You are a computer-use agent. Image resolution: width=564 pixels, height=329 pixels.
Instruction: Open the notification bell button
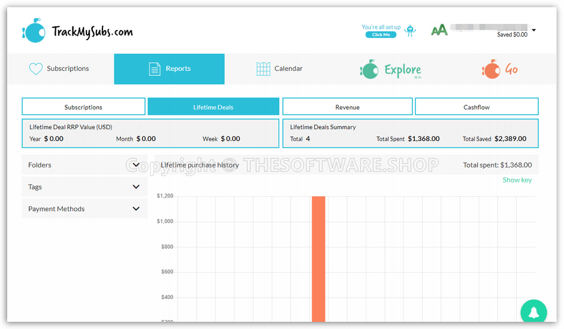pyautogui.click(x=533, y=312)
